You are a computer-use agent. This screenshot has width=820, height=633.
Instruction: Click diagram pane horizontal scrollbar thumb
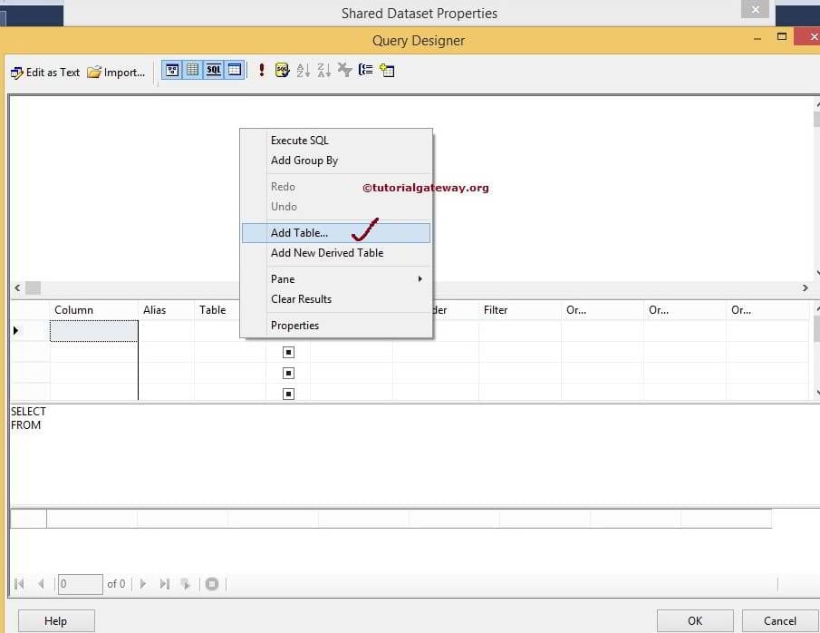(x=33, y=288)
